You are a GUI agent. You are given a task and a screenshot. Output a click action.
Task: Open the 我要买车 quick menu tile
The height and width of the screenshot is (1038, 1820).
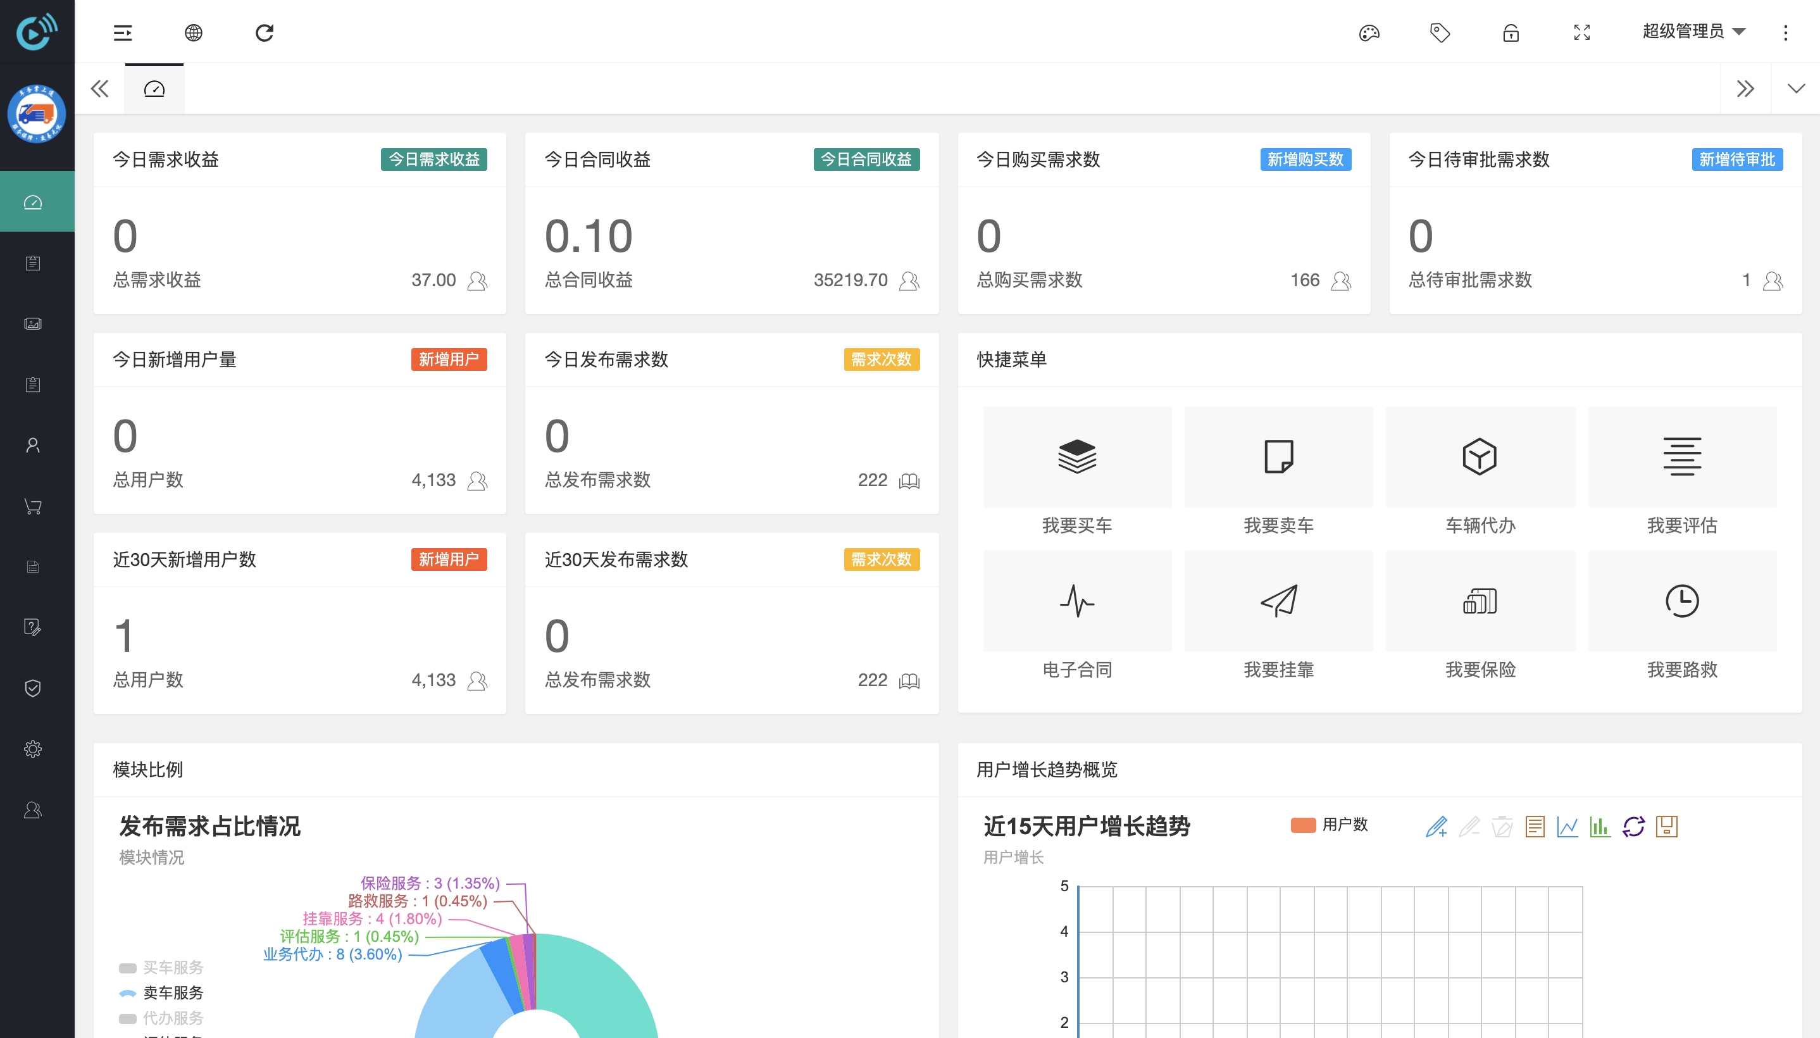(1077, 458)
